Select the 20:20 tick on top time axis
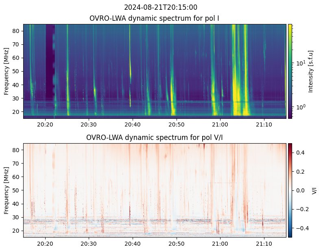Image resolution: width=321 pixels, height=251 pixels. 45,124
